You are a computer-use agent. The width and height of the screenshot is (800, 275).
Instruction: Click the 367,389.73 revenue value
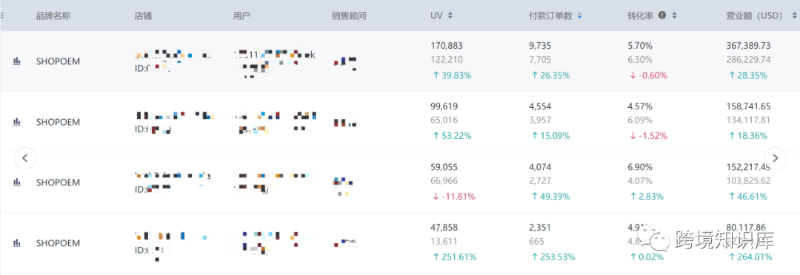tap(748, 46)
